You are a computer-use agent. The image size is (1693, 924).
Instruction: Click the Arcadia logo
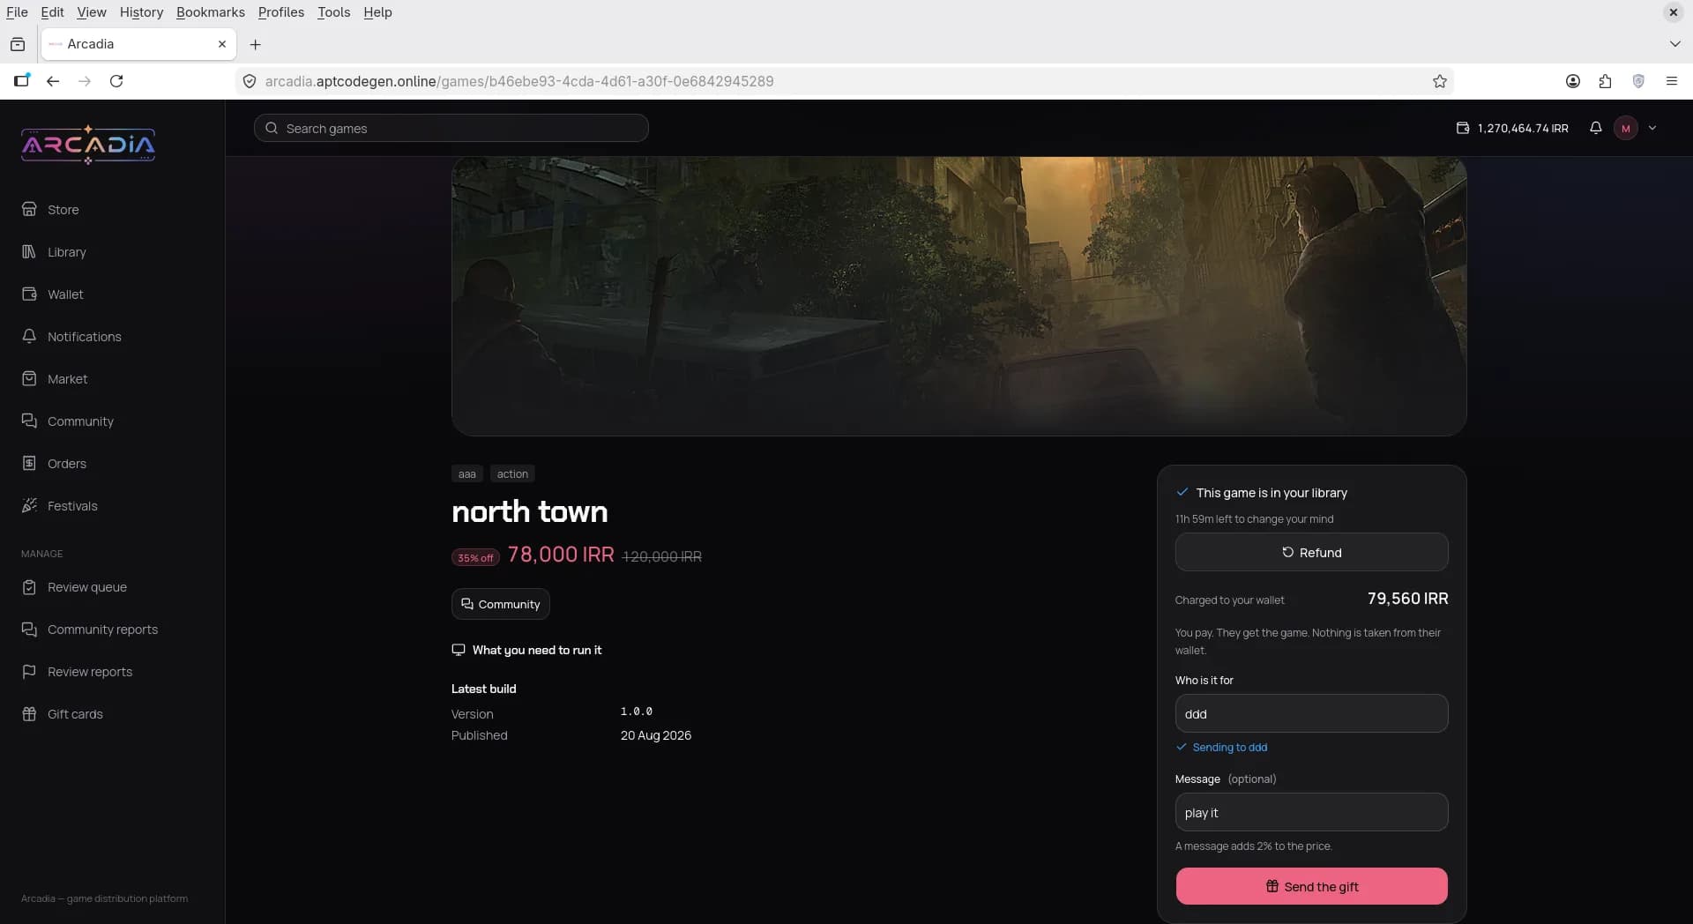pos(88,145)
